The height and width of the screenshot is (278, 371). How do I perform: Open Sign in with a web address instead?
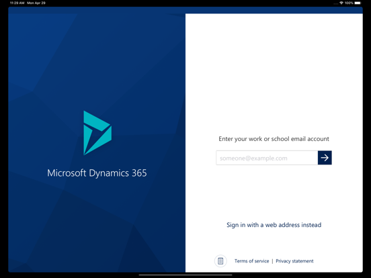click(274, 225)
